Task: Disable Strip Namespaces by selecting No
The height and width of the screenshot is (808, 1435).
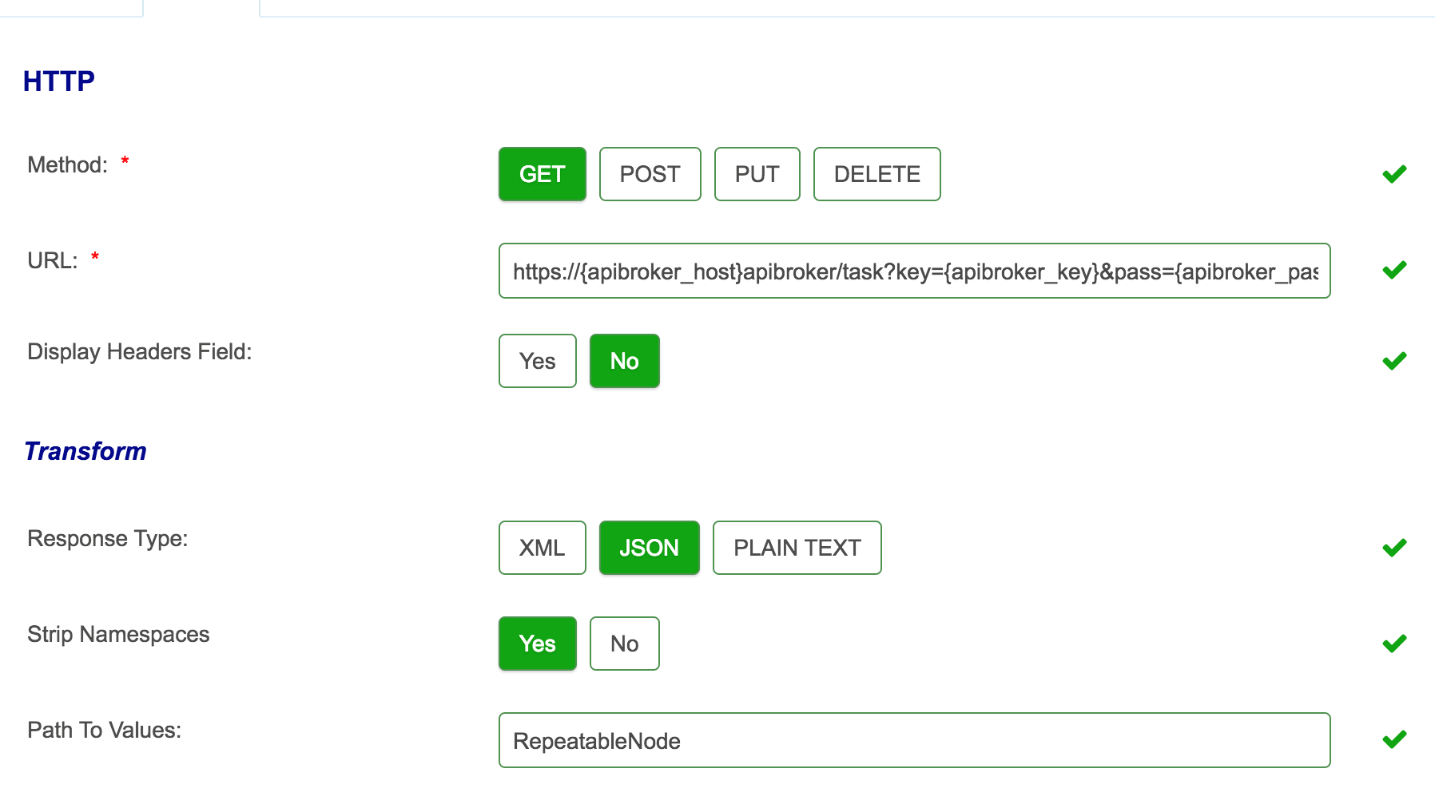Action: point(624,644)
